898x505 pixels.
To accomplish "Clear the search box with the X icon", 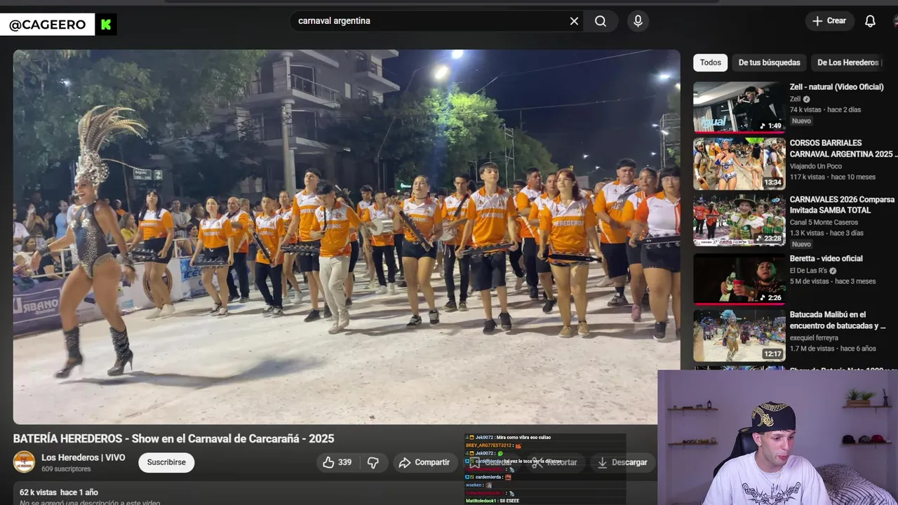I will click(x=574, y=21).
